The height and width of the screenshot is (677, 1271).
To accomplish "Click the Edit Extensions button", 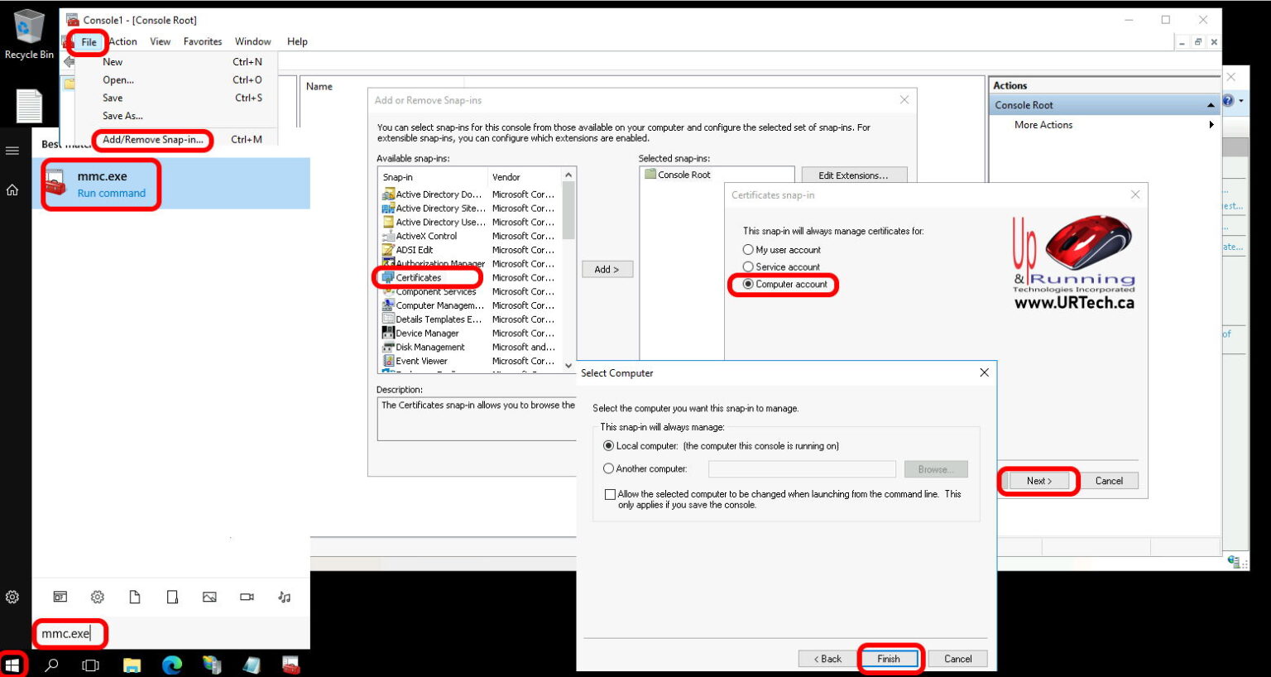I will tap(854, 175).
